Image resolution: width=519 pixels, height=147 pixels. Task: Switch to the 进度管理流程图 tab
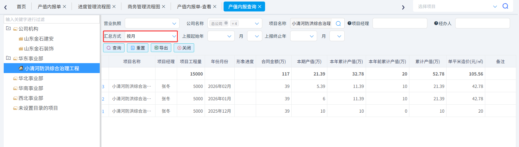click(94, 6)
